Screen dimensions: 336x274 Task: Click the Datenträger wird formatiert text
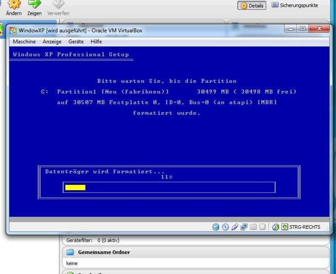105,171
